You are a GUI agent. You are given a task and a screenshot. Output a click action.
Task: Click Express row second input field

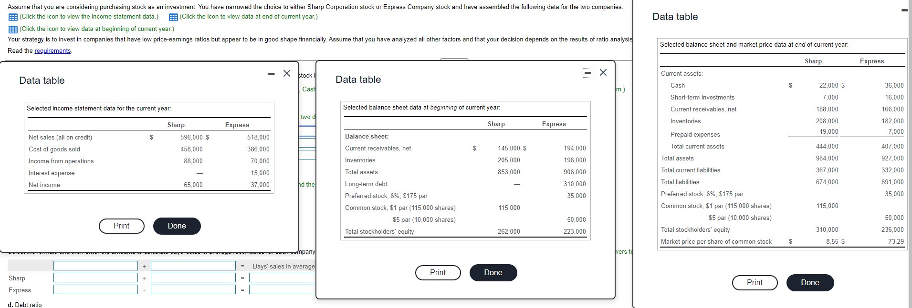coord(193,289)
